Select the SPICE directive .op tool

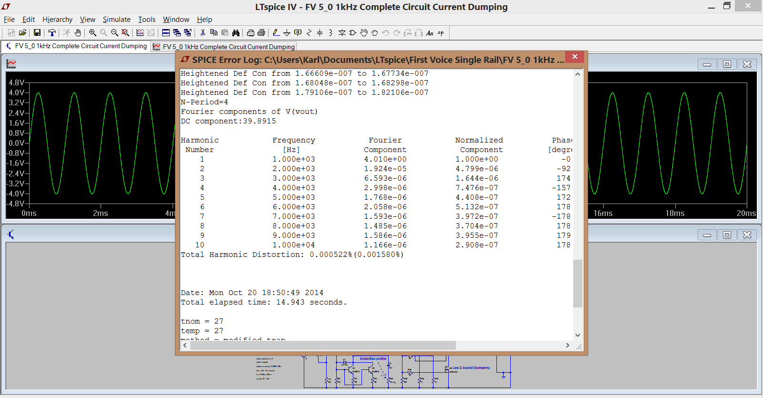point(441,33)
